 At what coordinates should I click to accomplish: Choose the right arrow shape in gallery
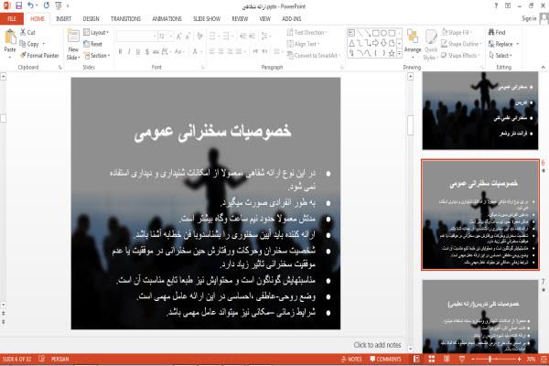coord(376,43)
